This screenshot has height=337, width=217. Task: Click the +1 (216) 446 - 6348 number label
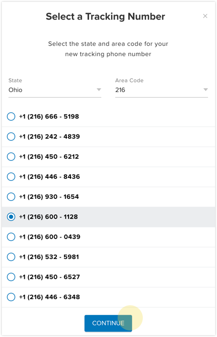(x=49, y=297)
